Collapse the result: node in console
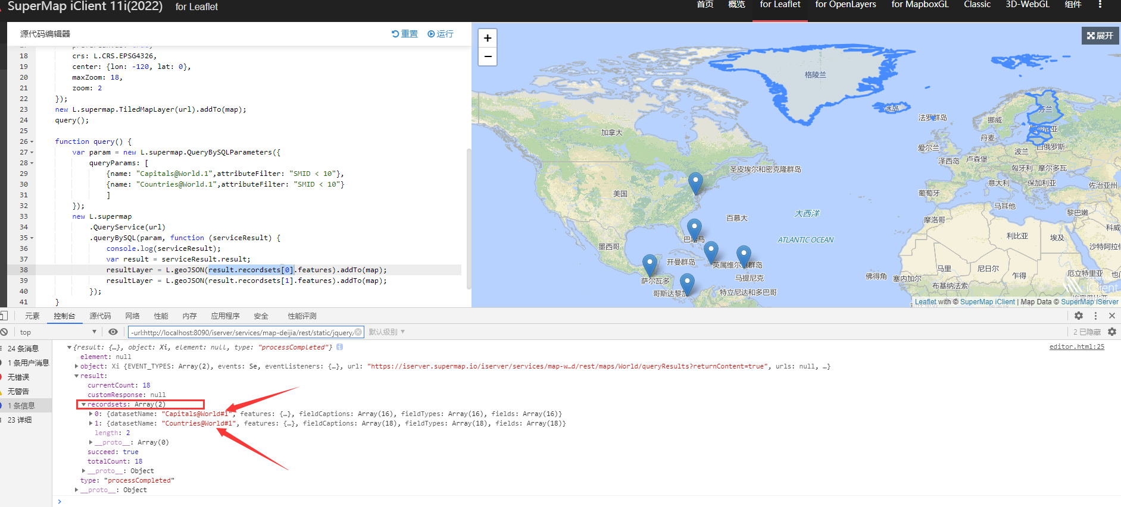Viewport: 1121px width, 507px height. [x=76, y=376]
